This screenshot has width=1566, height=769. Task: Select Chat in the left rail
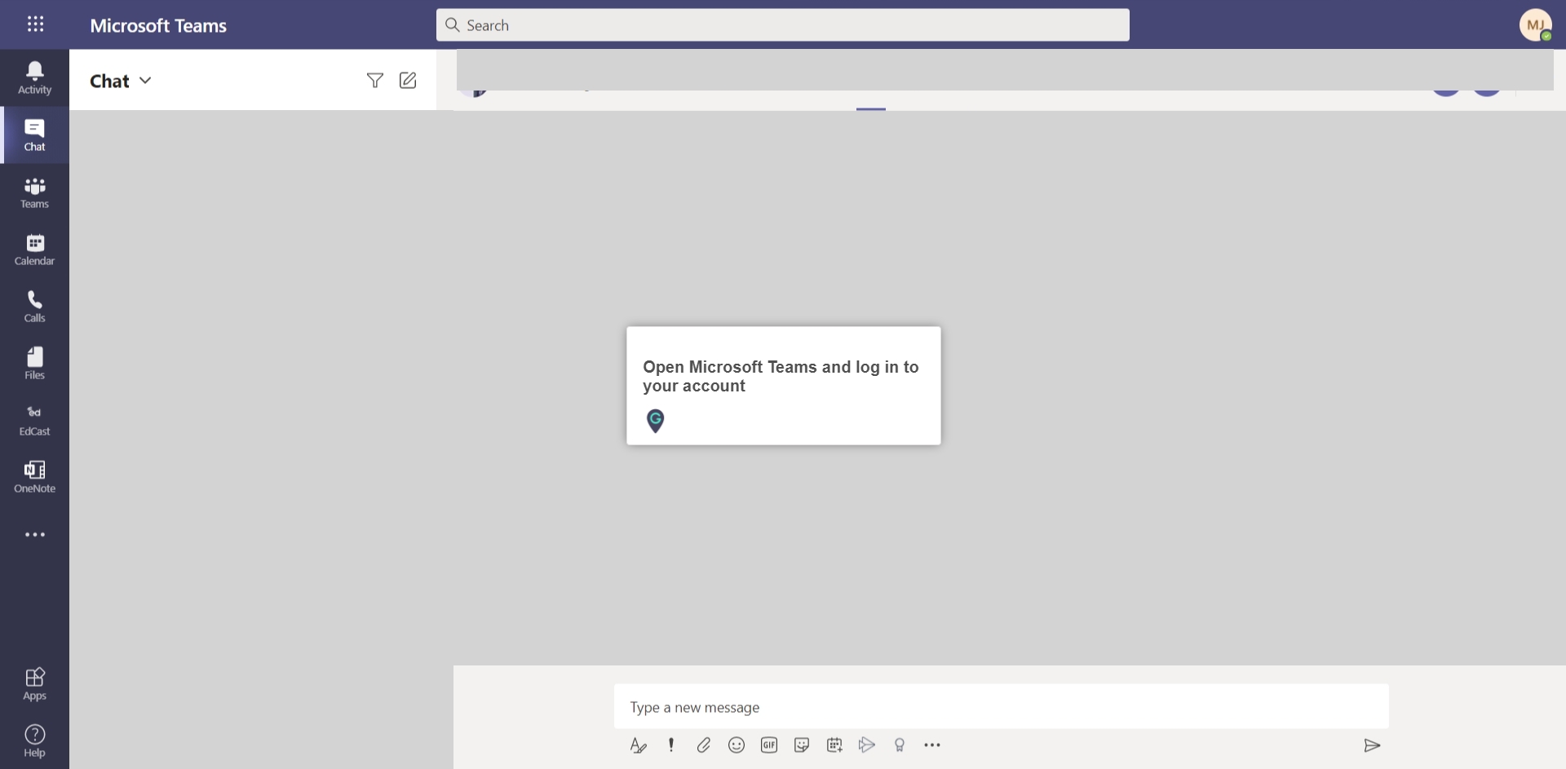point(34,135)
